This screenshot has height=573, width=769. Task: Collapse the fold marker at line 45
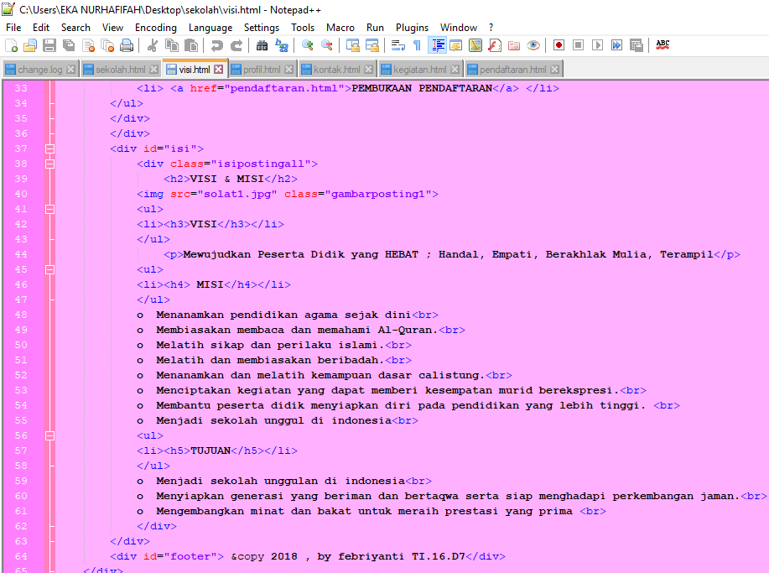49,269
